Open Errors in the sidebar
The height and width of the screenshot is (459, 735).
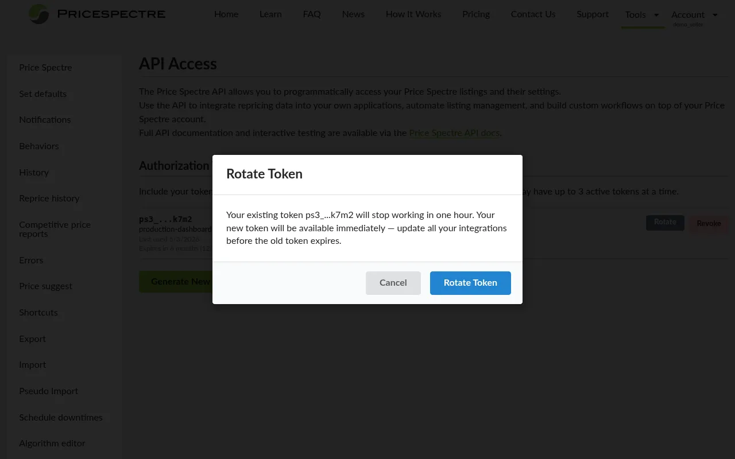click(x=31, y=260)
